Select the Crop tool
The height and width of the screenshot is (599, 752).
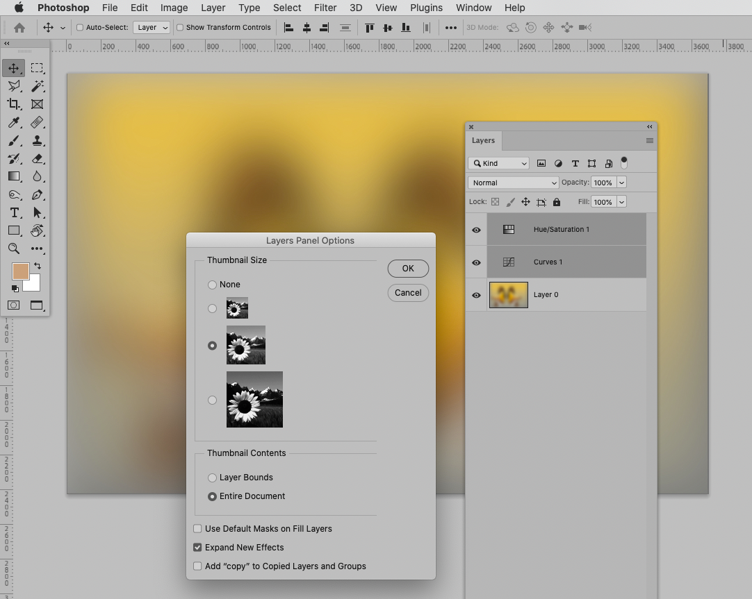(15, 104)
